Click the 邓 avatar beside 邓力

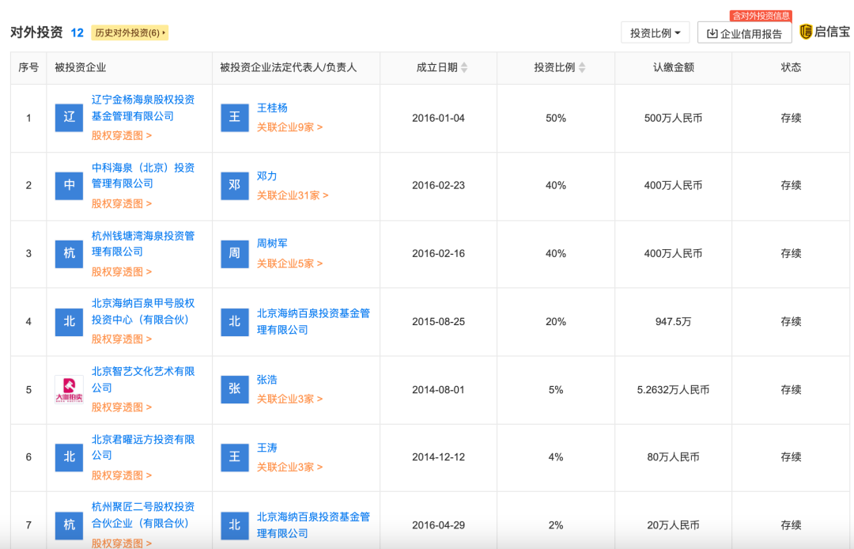click(235, 186)
